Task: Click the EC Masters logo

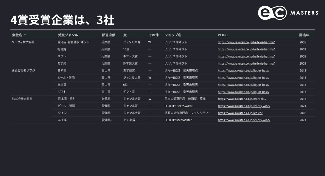Action: tap(288, 13)
